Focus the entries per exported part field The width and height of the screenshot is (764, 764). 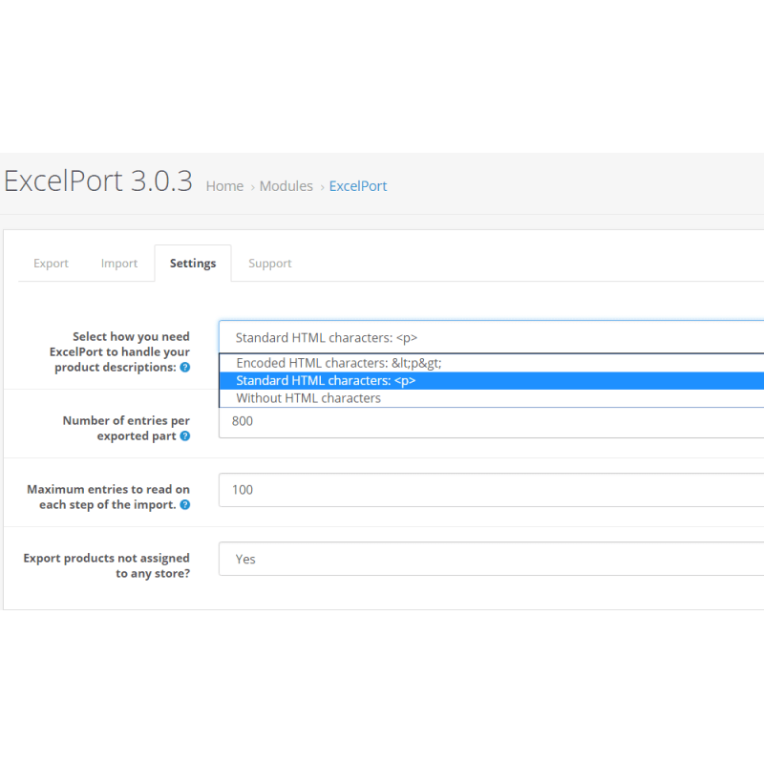tap(491, 421)
